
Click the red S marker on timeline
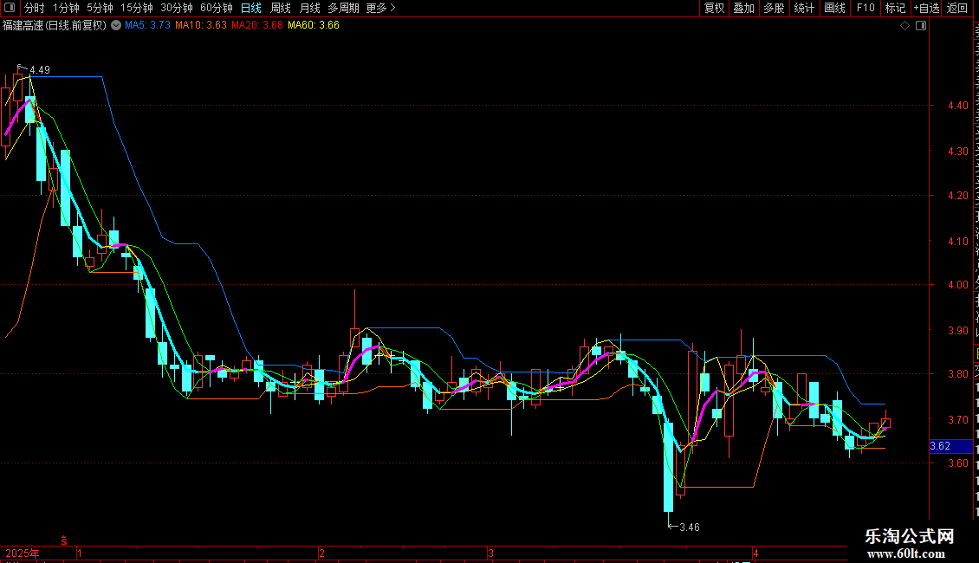[64, 540]
